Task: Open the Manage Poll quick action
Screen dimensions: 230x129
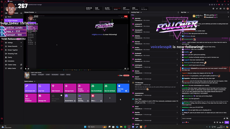Action: (44, 98)
